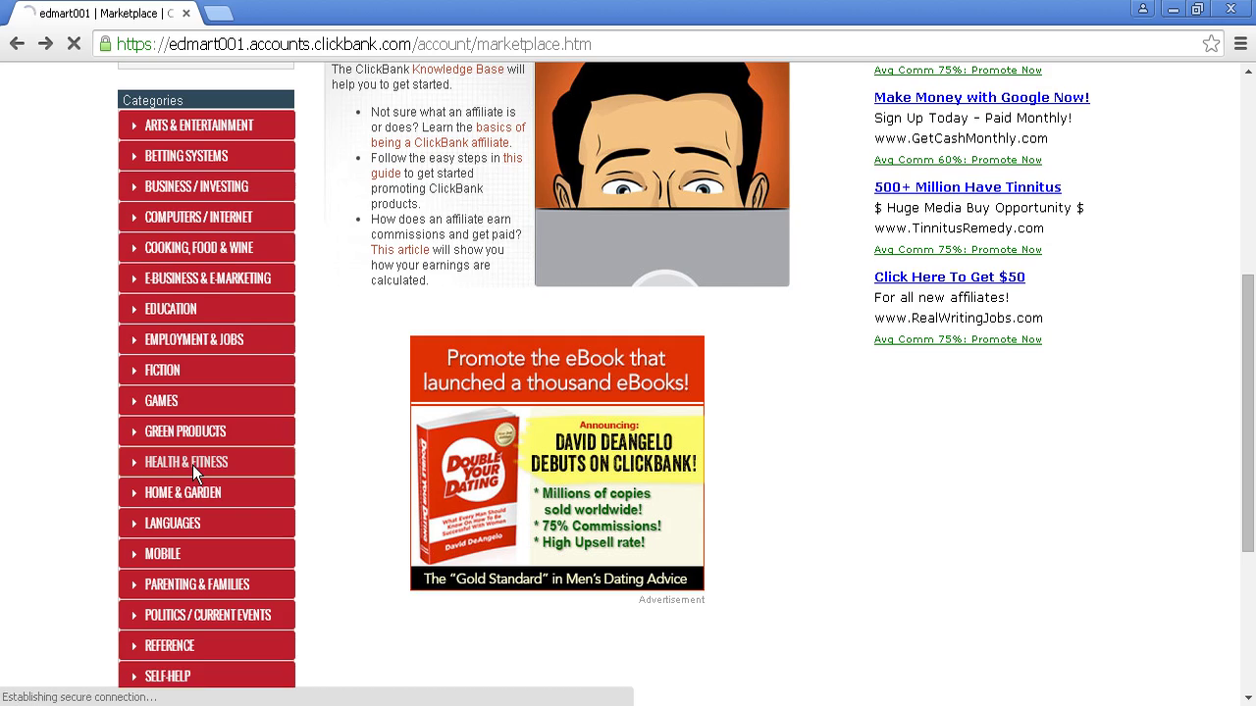
Task: Open the user profile icon in the title bar
Action: point(1143,9)
